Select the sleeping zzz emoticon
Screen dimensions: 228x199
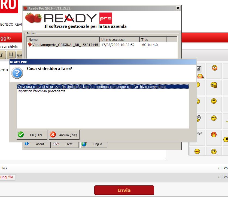[x=199, y=133]
